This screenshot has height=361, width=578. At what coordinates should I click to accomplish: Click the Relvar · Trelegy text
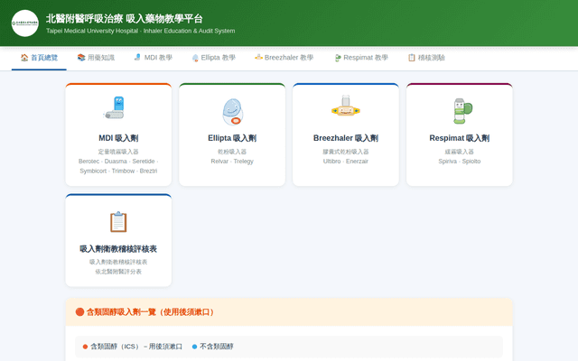point(232,162)
